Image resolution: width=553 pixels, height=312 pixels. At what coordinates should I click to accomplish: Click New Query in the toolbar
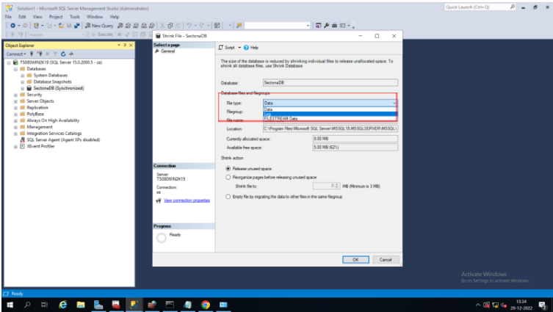tap(102, 26)
